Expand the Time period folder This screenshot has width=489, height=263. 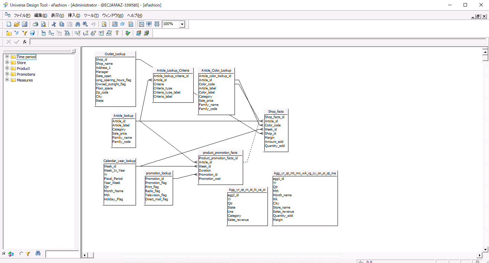pos(7,57)
